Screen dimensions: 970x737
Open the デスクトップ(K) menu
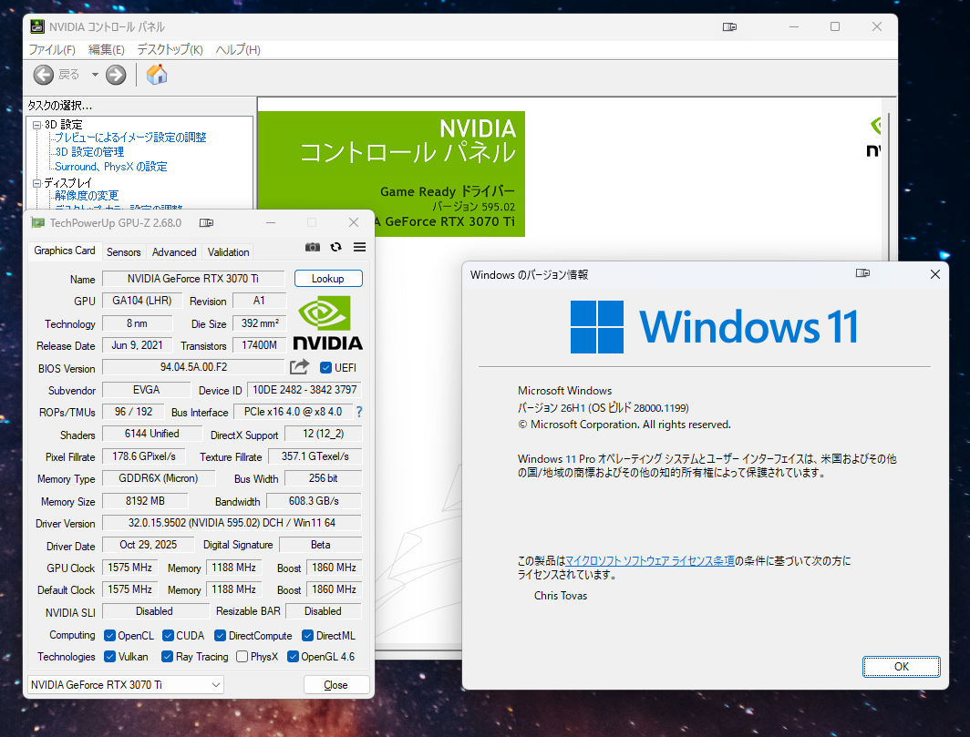(x=170, y=49)
